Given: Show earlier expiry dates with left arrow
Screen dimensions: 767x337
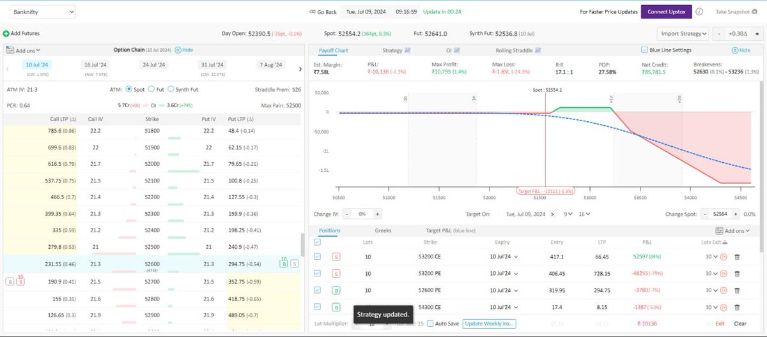Looking at the screenshot, I should point(6,68).
